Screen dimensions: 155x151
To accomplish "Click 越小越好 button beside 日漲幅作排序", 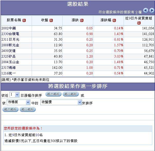I will click(x=71, y=94).
